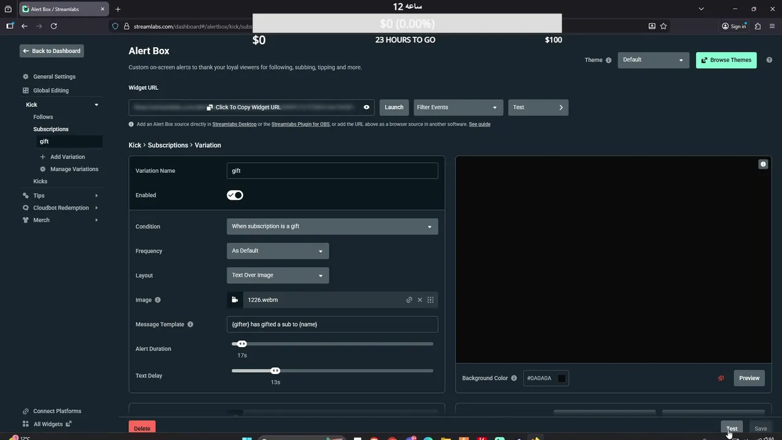The height and width of the screenshot is (440, 782).
Task: Expand the top Test alert menu
Action: (x=538, y=107)
